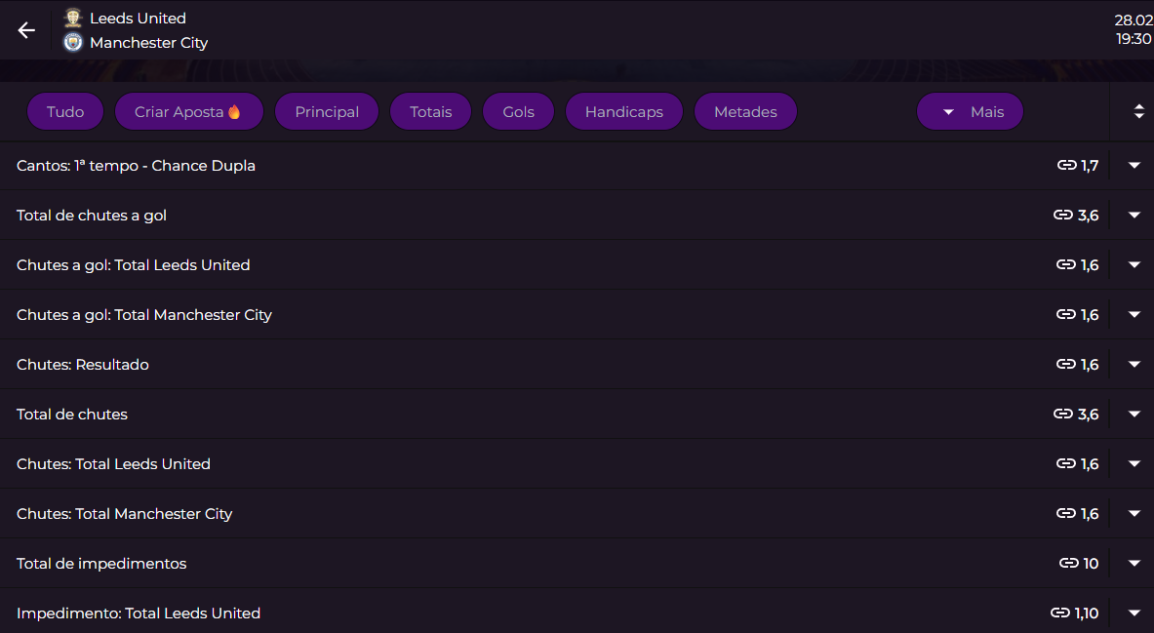This screenshot has width=1154, height=633.
Task: Click the Chutes: Total Leeds United row title
Action: click(x=113, y=464)
